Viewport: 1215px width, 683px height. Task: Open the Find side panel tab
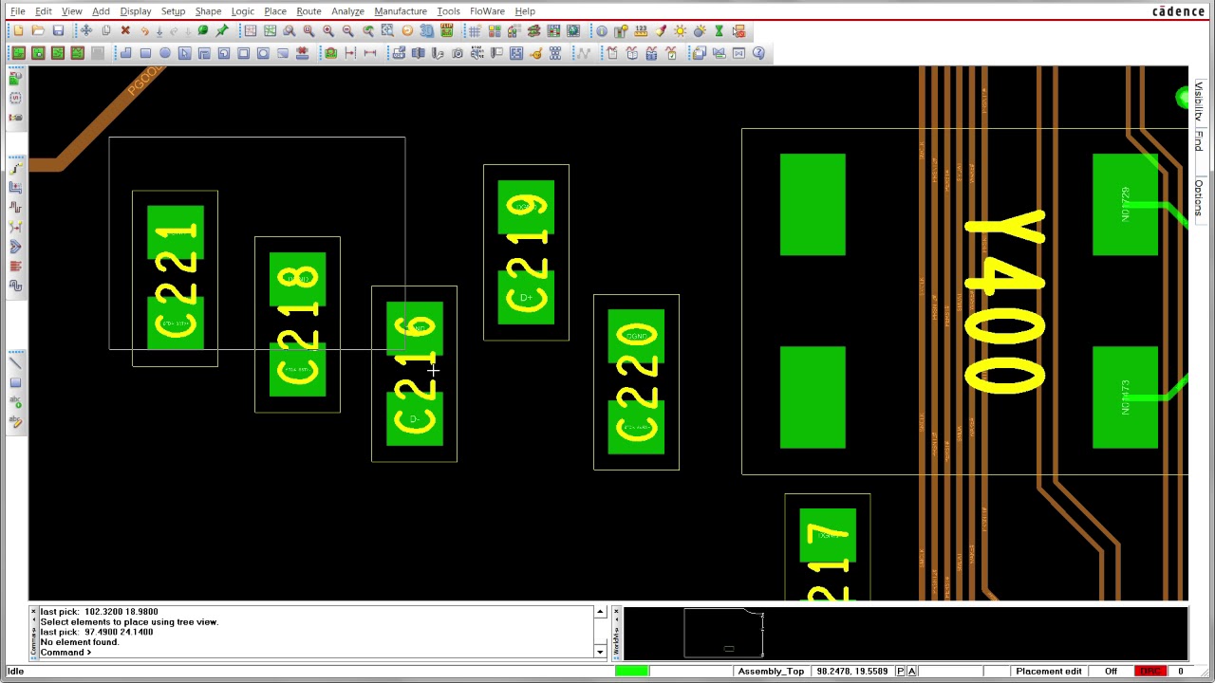1199,141
